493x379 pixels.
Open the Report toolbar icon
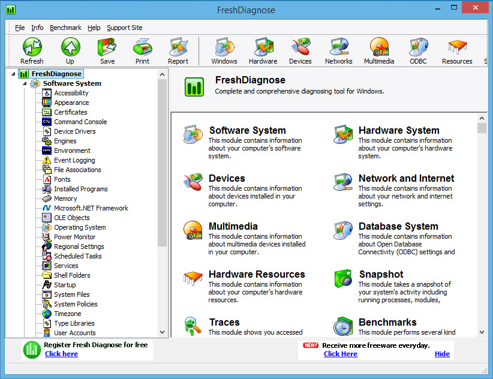[178, 47]
